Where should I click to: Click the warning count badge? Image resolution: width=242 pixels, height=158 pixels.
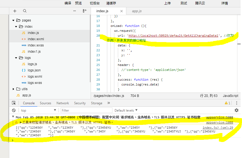(x=227, y=103)
